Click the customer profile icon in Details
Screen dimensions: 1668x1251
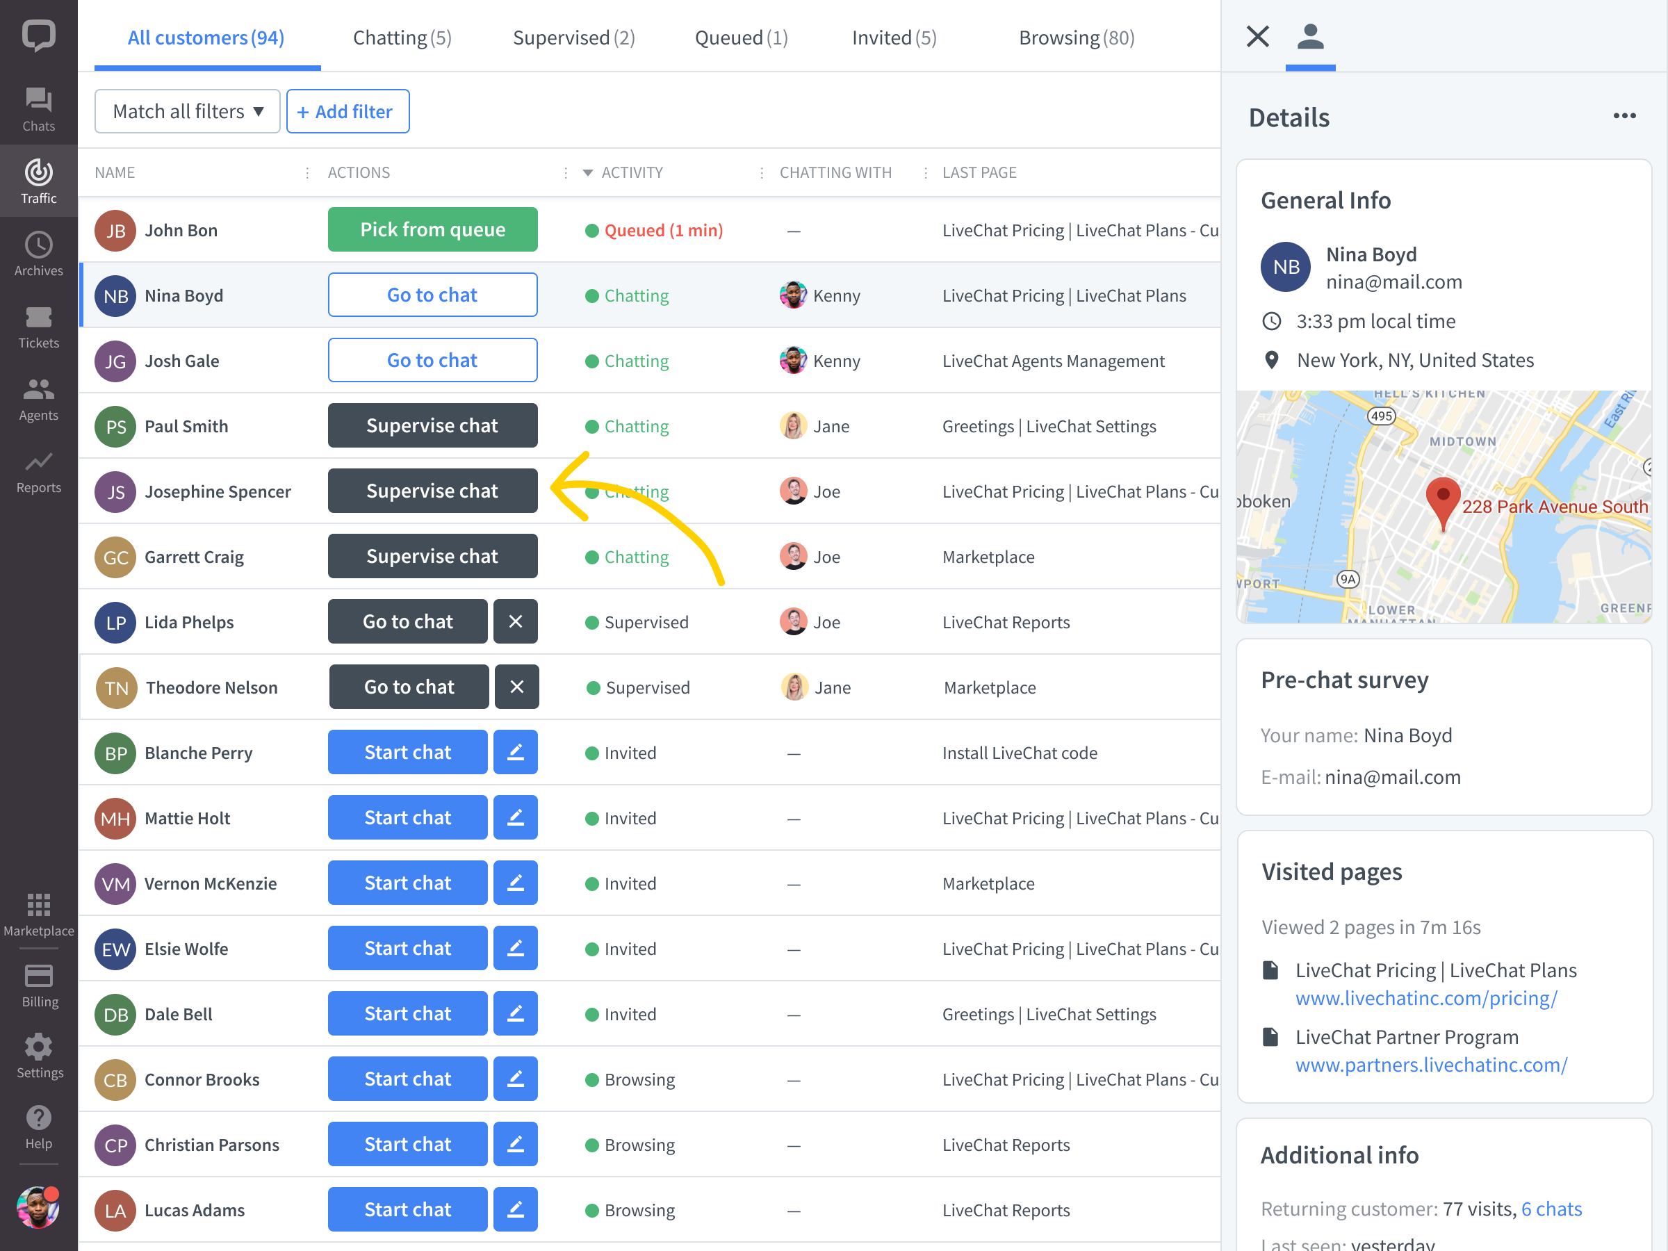(1309, 35)
